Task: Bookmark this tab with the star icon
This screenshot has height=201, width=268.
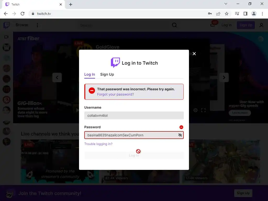Action: [x=227, y=14]
